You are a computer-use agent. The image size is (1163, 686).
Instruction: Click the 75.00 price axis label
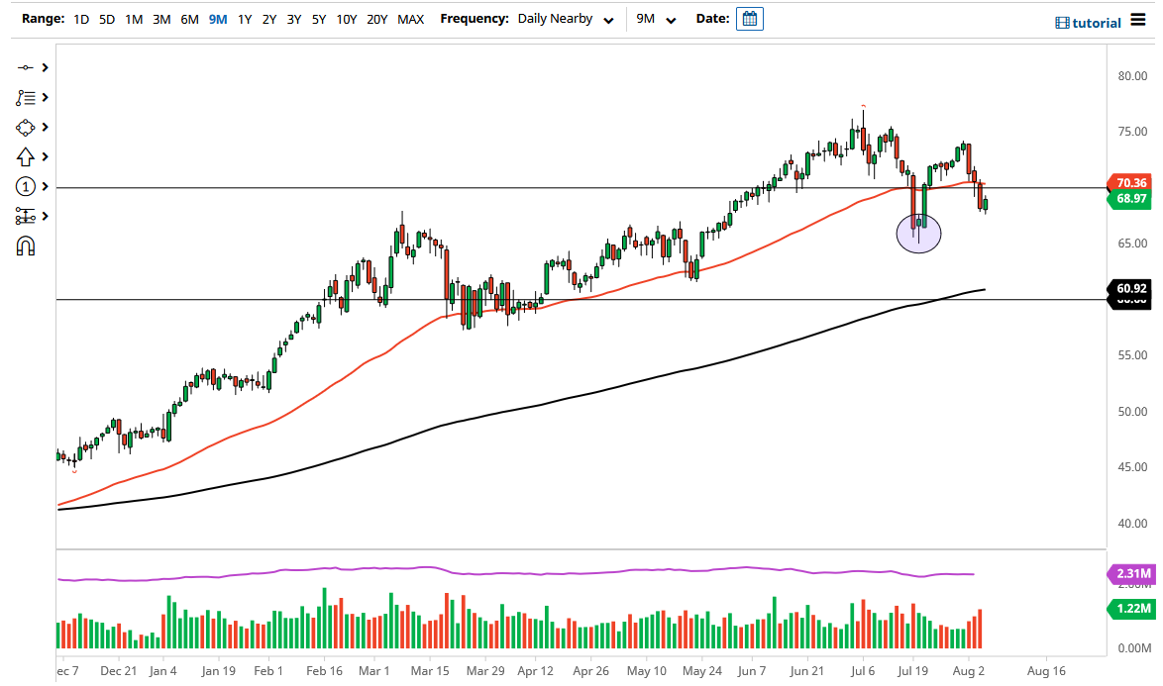coord(1132,132)
